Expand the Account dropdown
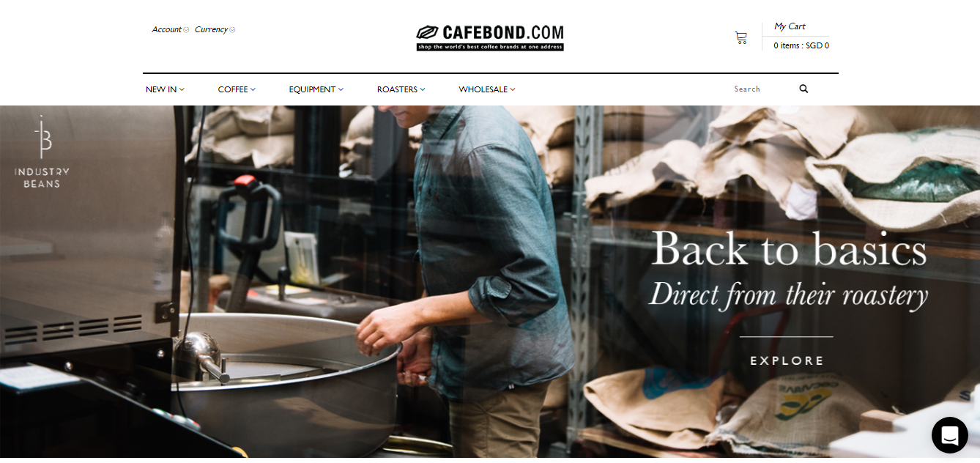The width and height of the screenshot is (980, 463). pyautogui.click(x=171, y=30)
